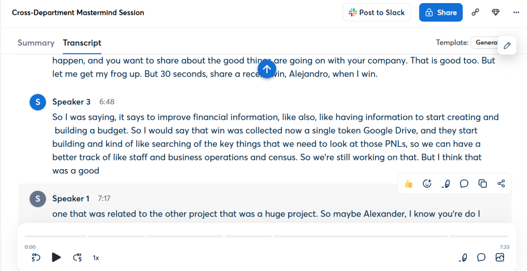527x271 pixels.
Task: Click the diamond premium icon
Action: click(x=496, y=12)
